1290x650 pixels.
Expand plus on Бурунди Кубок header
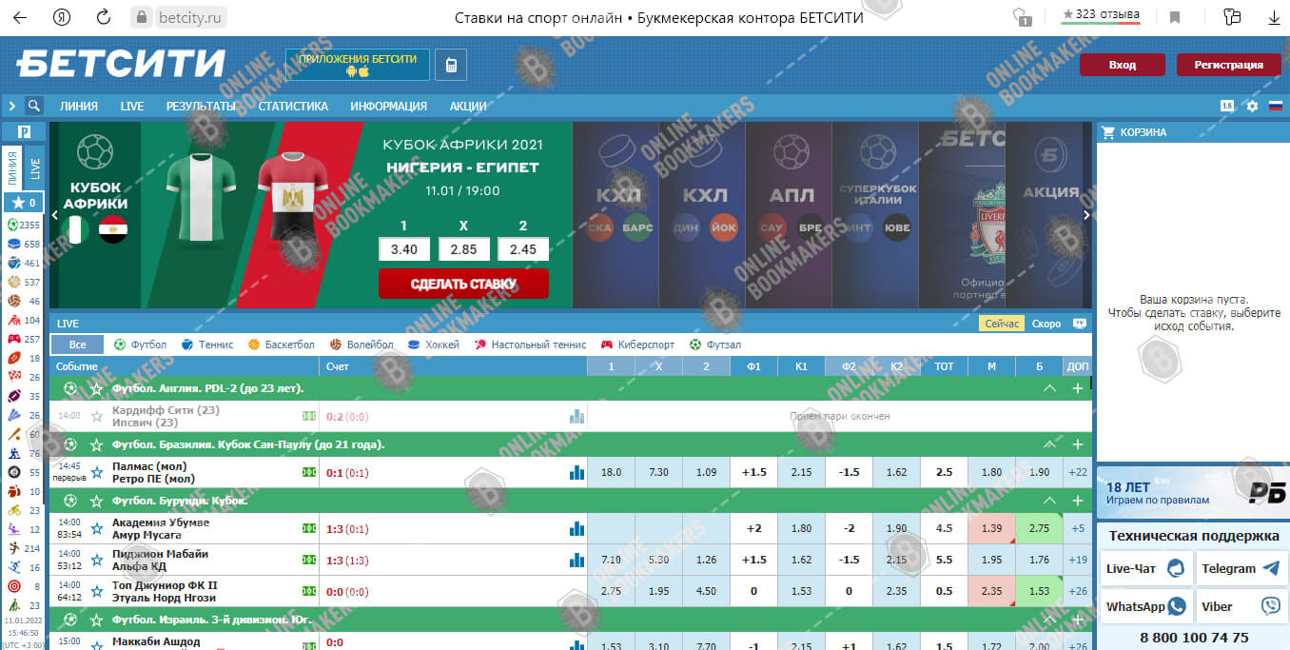click(1078, 501)
